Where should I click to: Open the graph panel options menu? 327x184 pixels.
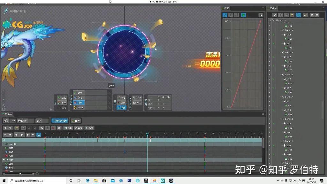tap(262, 8)
